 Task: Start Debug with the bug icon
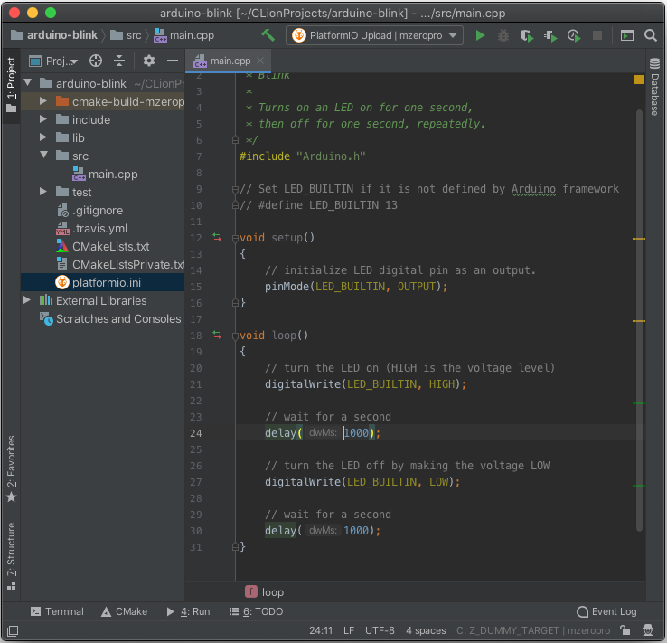click(x=503, y=35)
